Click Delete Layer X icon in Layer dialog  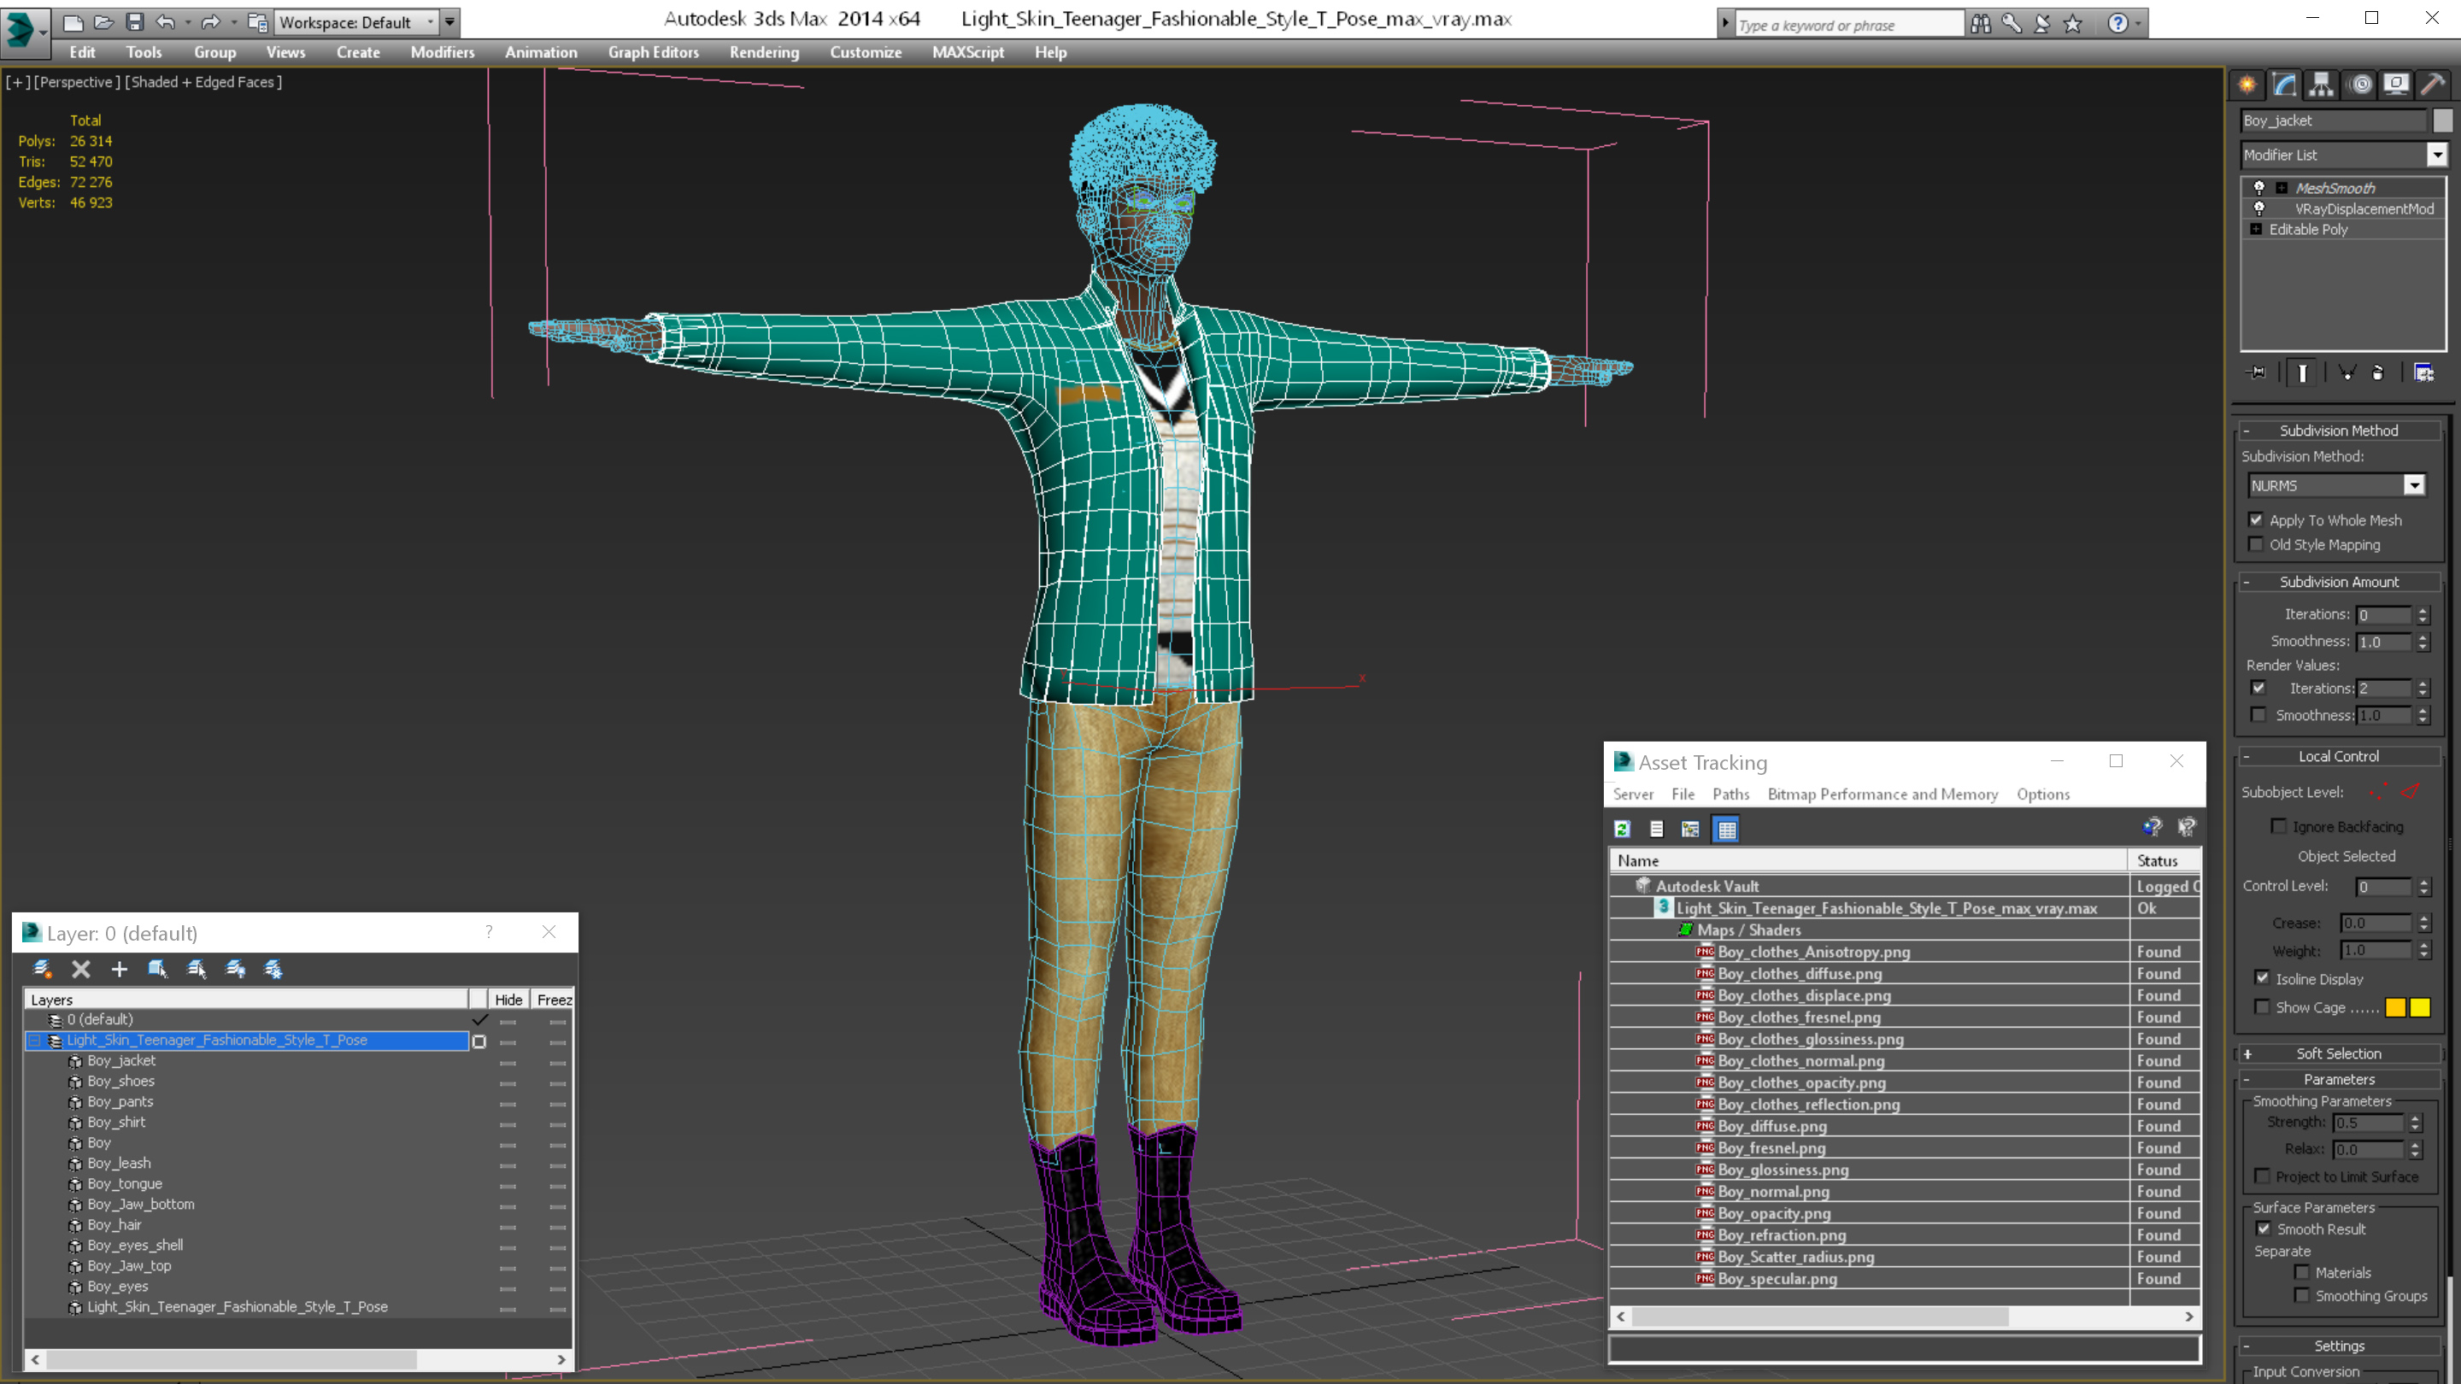point(81,969)
